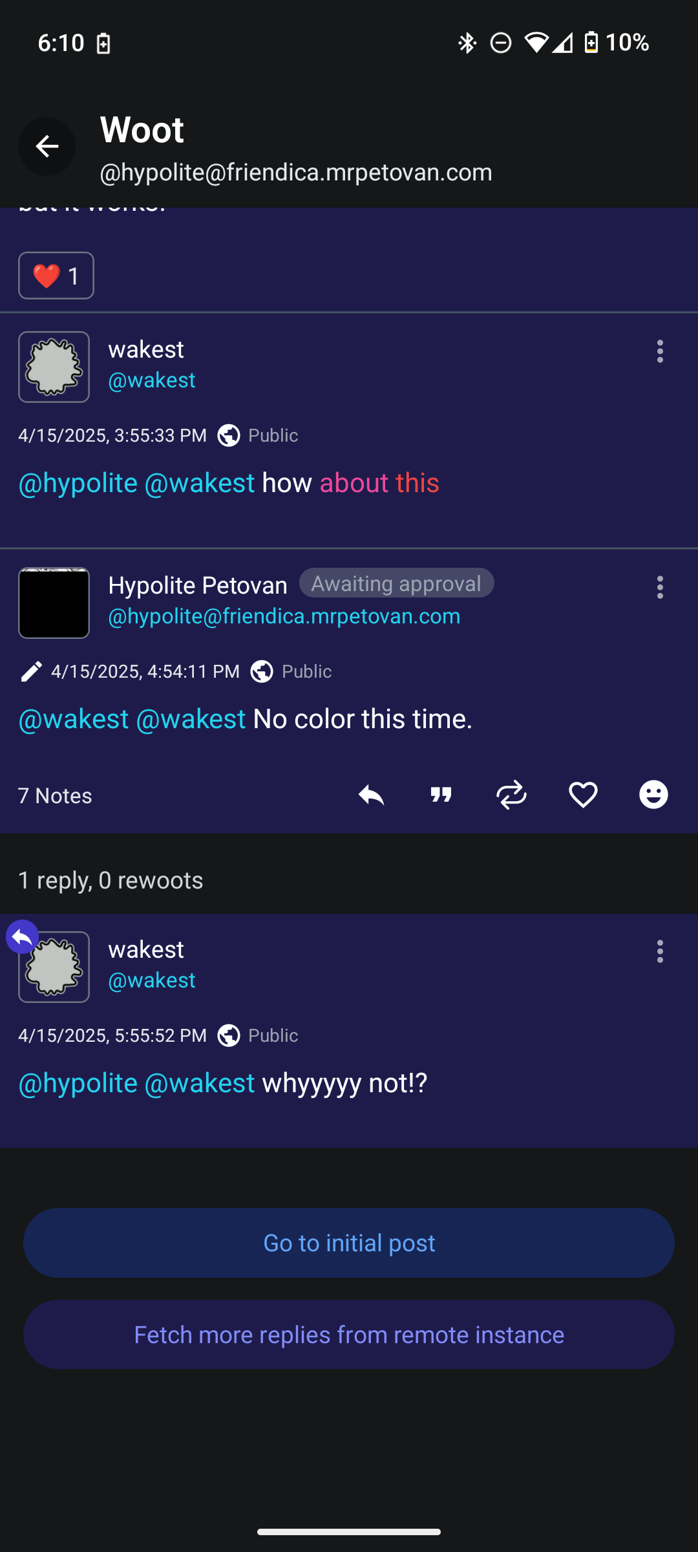Like the post with heart icon
This screenshot has height=1552, width=698.
click(x=583, y=795)
